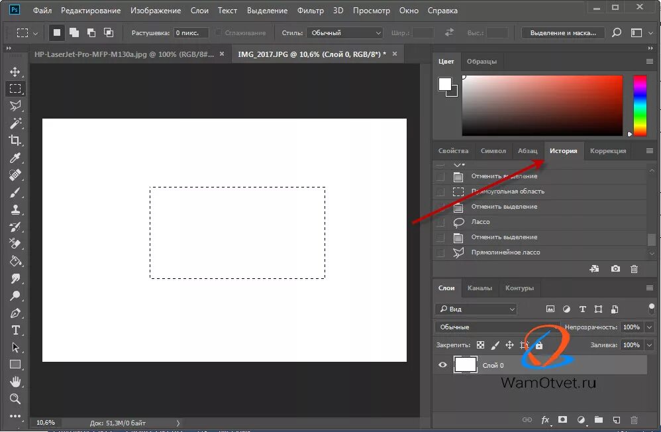The height and width of the screenshot is (432, 661).
Task: Open the extra tools ellipsis menu
Action: 15,416
